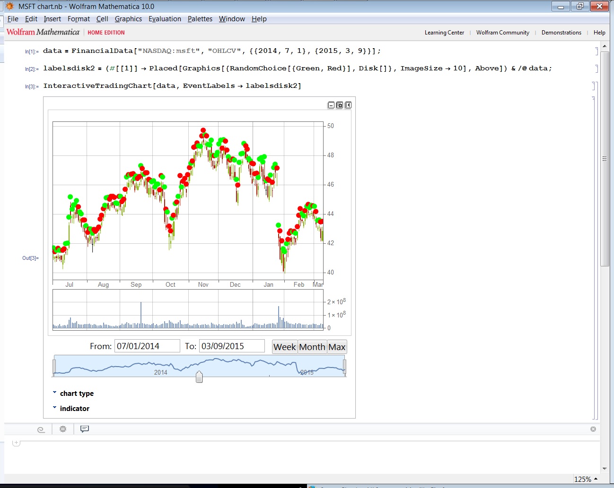614x488 pixels.
Task: Click the In[2] labelsdisk2 code line
Action: click(x=298, y=68)
